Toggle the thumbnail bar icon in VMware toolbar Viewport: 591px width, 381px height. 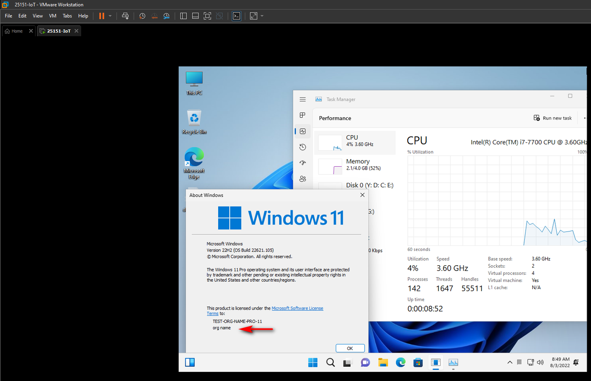tap(195, 16)
